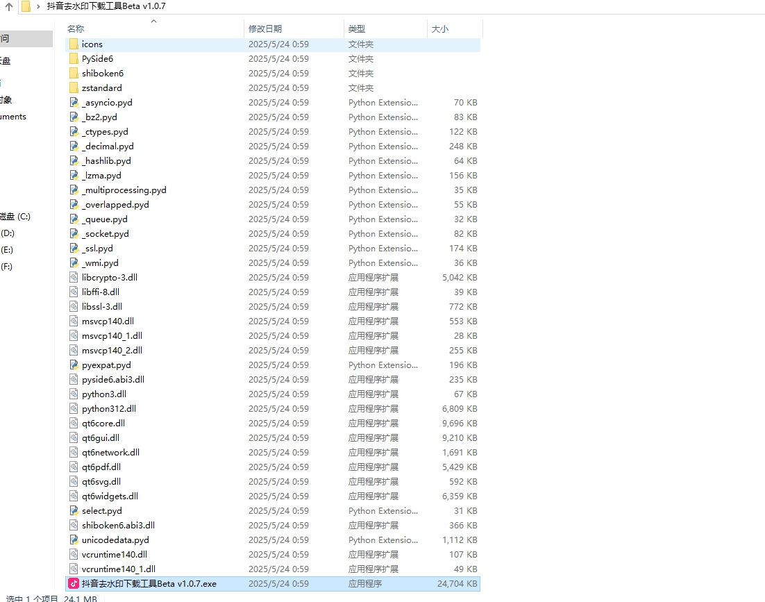Open the (F:) drive in sidebar
This screenshot has width=765, height=602.
(x=7, y=267)
